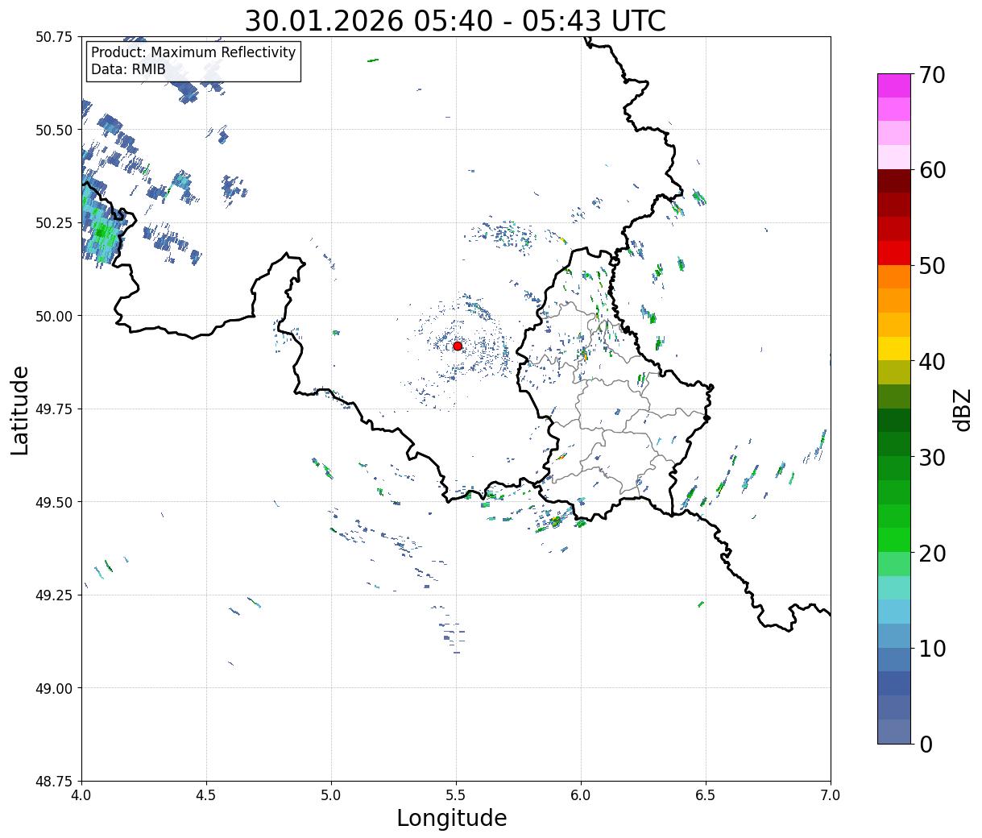Click the latitude tick label 50.25
The image size is (982, 838).
[54, 223]
